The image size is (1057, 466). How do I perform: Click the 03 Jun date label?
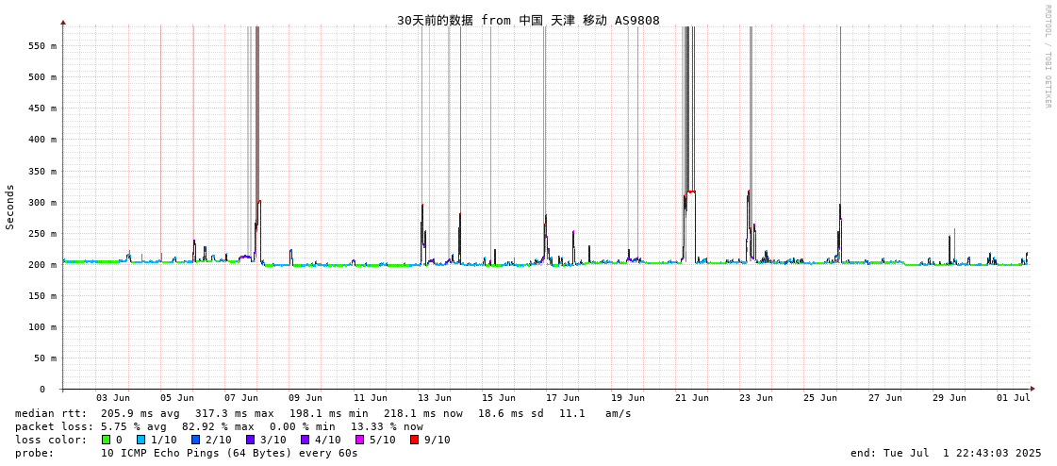112,398
